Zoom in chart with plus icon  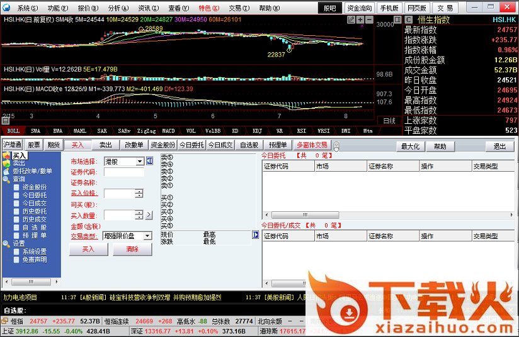pos(360,19)
